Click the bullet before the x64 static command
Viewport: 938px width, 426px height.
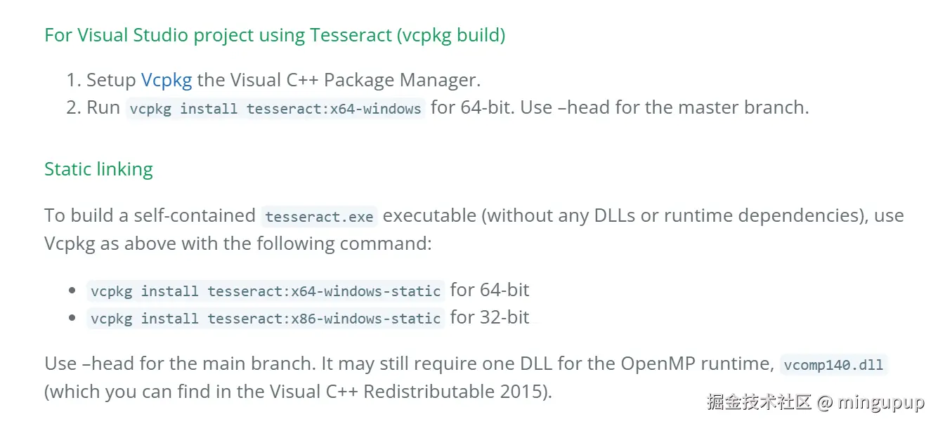click(x=72, y=290)
